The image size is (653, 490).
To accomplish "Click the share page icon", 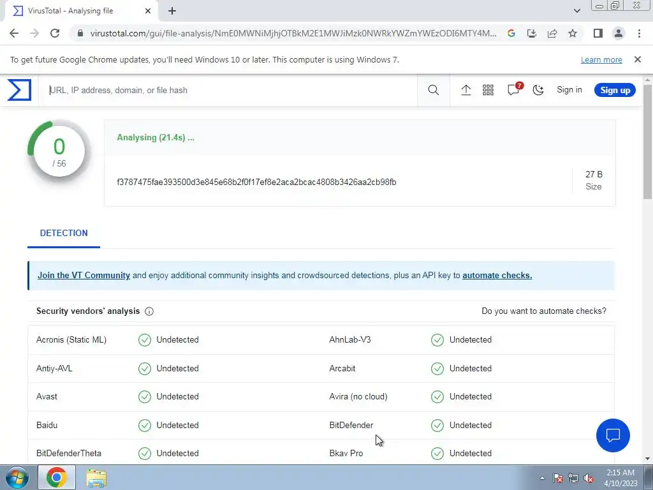I will coord(552,33).
